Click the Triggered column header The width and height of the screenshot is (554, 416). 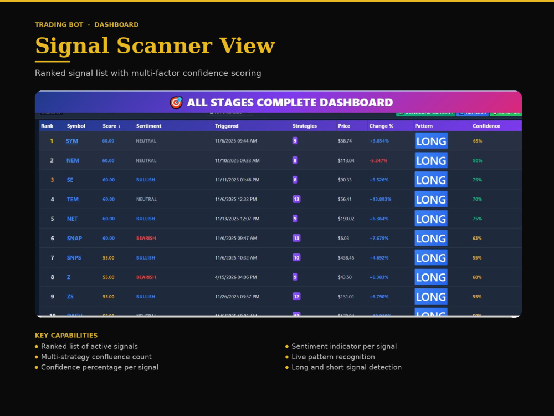(x=227, y=126)
